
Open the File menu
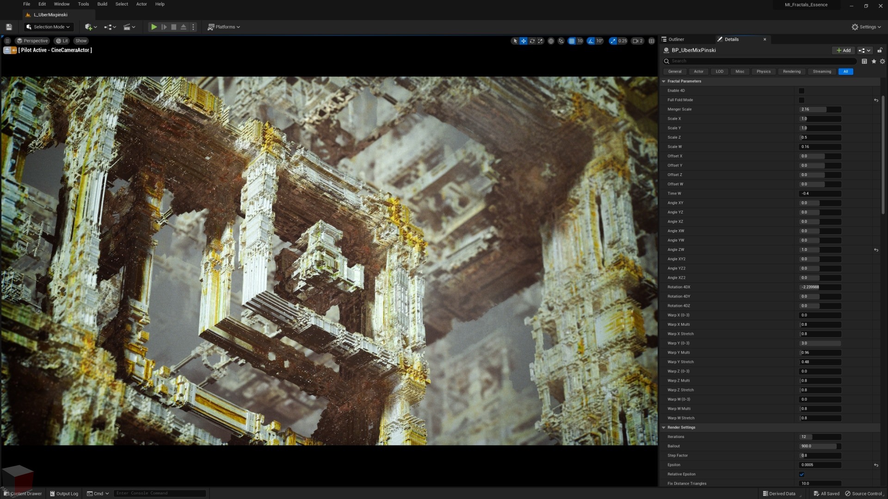(x=26, y=4)
